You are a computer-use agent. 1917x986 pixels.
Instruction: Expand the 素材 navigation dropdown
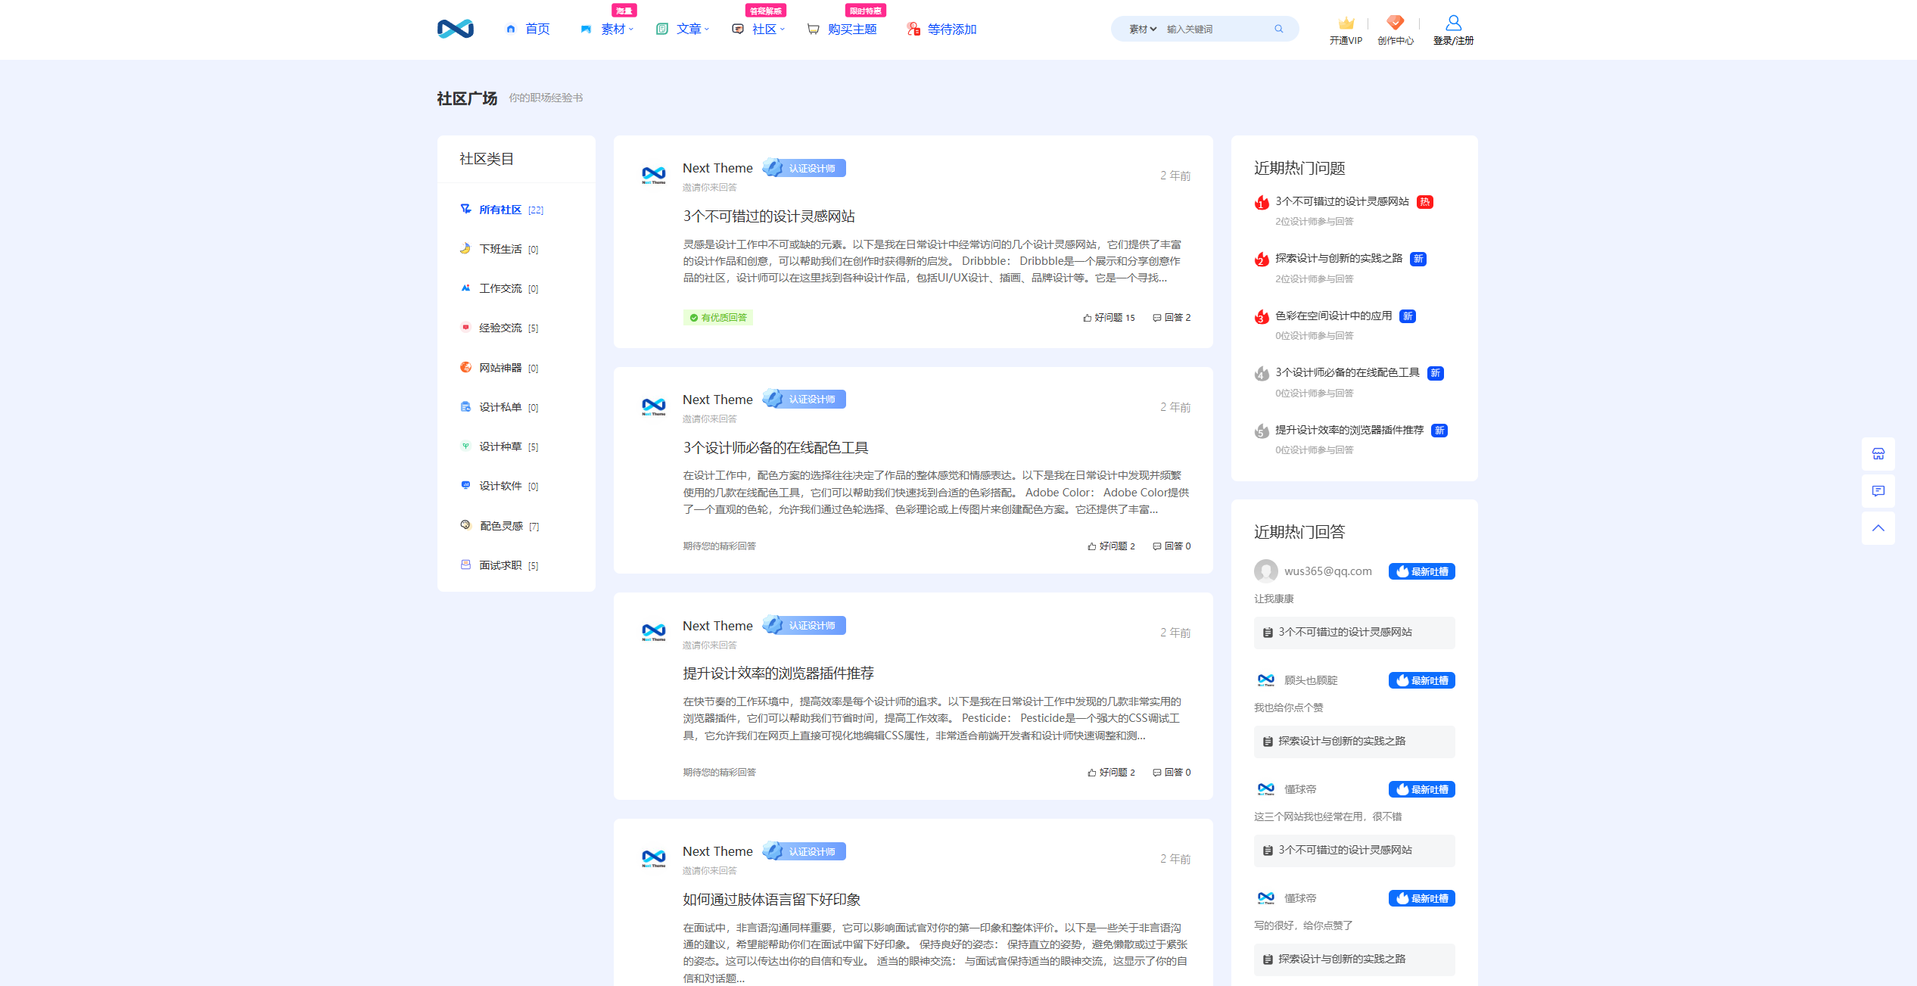point(617,29)
